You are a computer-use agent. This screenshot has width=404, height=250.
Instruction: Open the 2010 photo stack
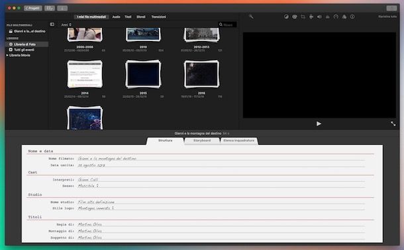143,34
